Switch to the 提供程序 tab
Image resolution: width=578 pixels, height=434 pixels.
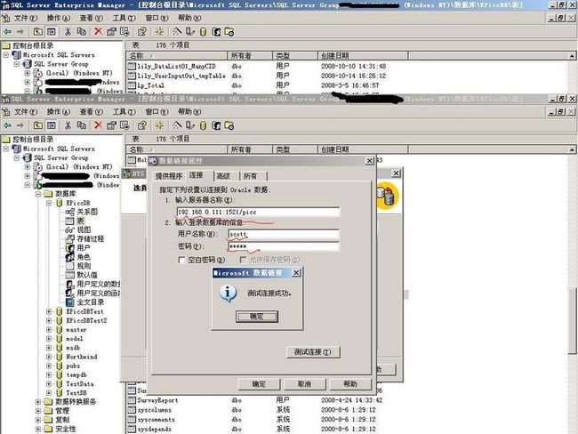tap(169, 176)
